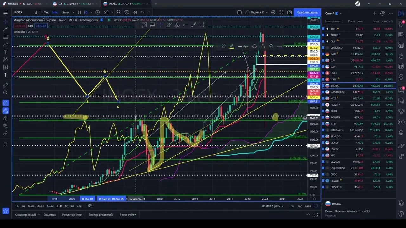
Task: Open favorites star toolbar button
Action: coord(5,211)
